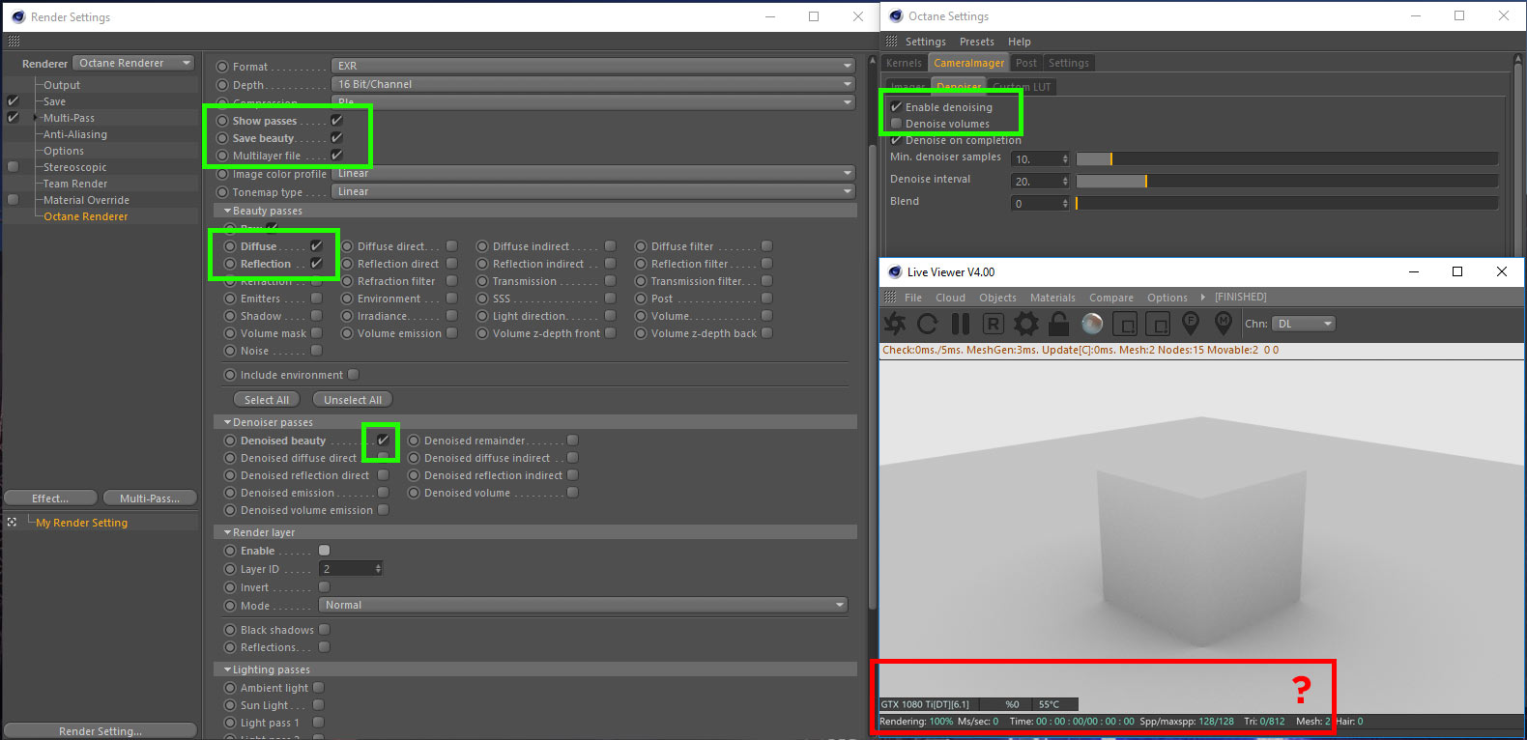This screenshot has height=740, width=1527.
Task: Collapse the Denoiser passes section
Action: point(228,422)
